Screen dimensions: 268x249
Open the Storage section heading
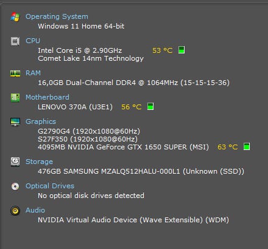coord(39,162)
